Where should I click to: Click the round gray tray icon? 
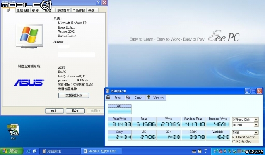coord(225,151)
